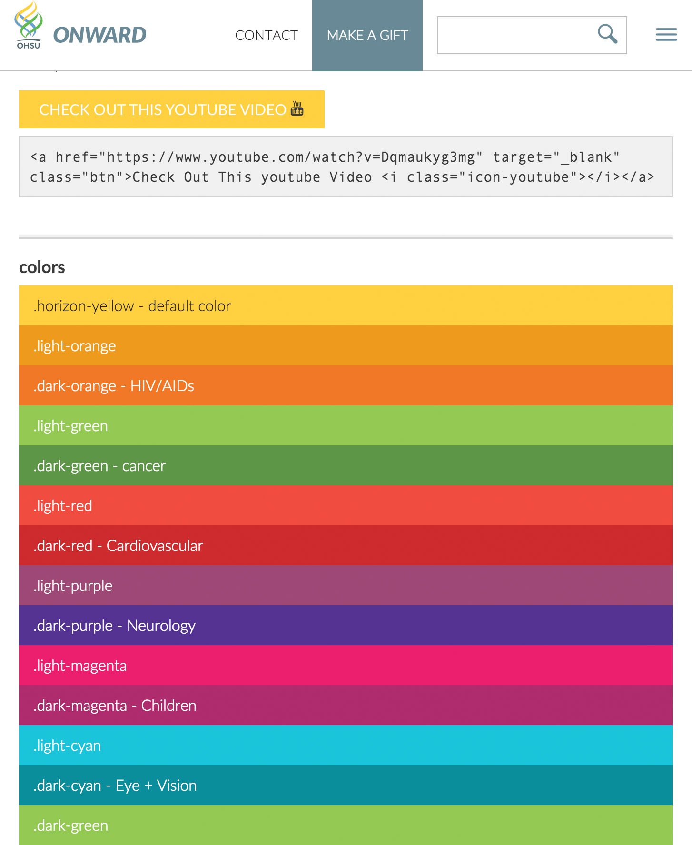The width and height of the screenshot is (692, 845).
Task: Click the light-magenta color swatch
Action: tap(346, 665)
